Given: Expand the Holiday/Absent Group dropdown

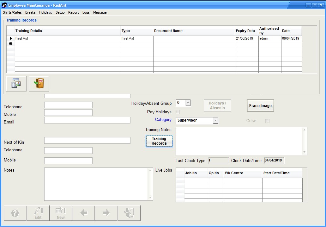Looking at the screenshot, I should pos(188,103).
